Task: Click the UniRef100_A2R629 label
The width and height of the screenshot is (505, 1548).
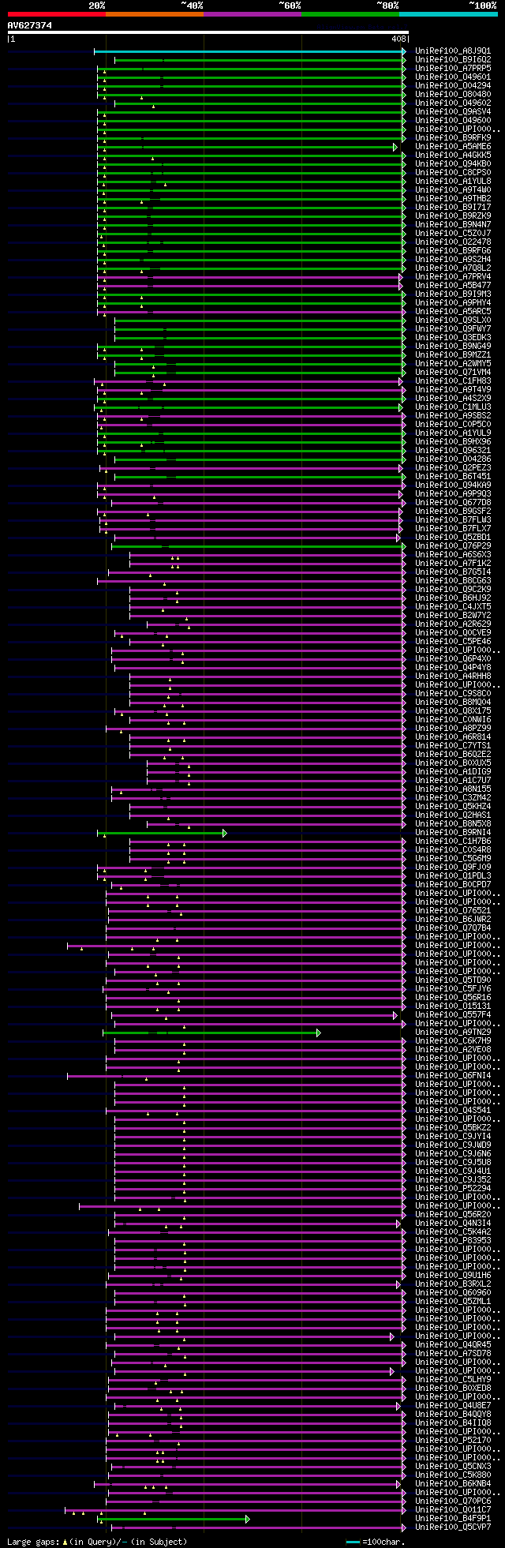Action: tap(453, 624)
